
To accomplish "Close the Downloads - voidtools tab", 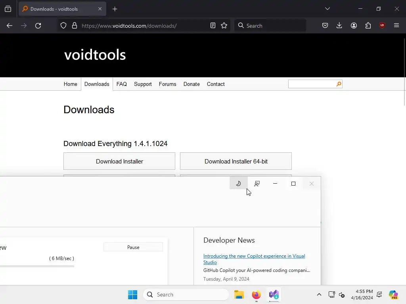I will point(100,9).
